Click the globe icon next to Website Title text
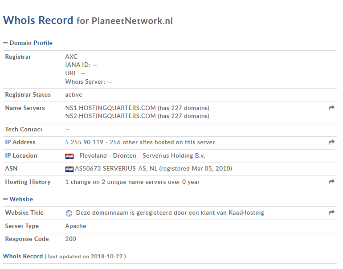This screenshot has height=269, width=343. coord(69,213)
